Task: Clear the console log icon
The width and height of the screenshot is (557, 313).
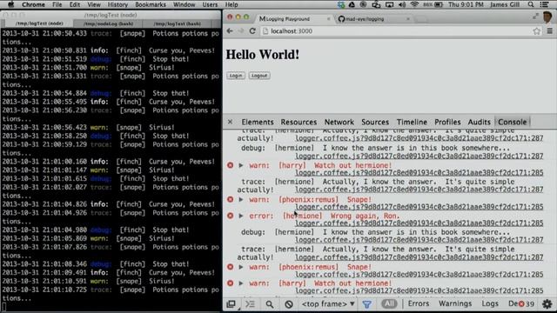Action: click(289, 304)
